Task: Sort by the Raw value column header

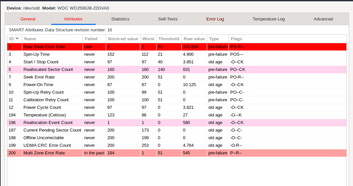Action: click(194, 39)
